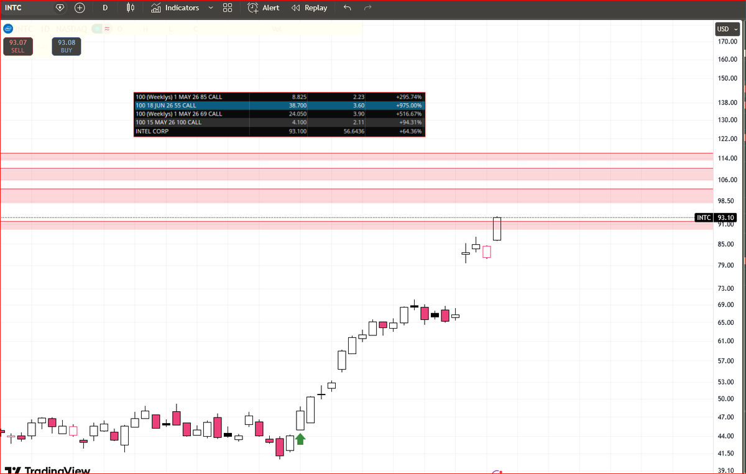Image resolution: width=746 pixels, height=474 pixels.
Task: Create a new Alert
Action: click(264, 8)
